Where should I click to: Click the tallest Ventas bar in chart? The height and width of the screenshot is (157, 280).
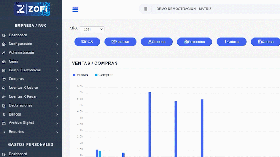pos(150,123)
